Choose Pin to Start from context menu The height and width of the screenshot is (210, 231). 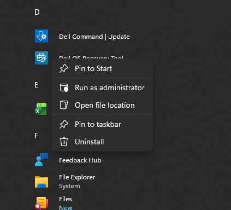[x=102, y=69]
